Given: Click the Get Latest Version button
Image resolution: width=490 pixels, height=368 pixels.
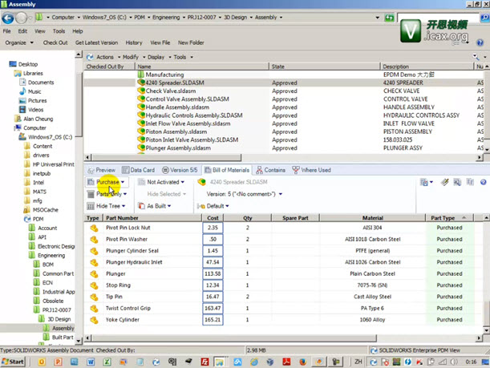Looking at the screenshot, I should click(x=96, y=42).
